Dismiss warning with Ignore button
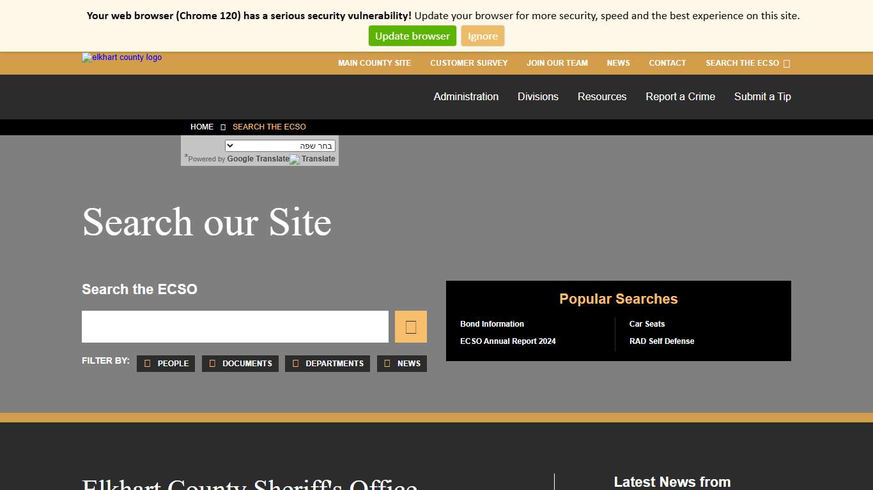The width and height of the screenshot is (873, 490). (483, 36)
